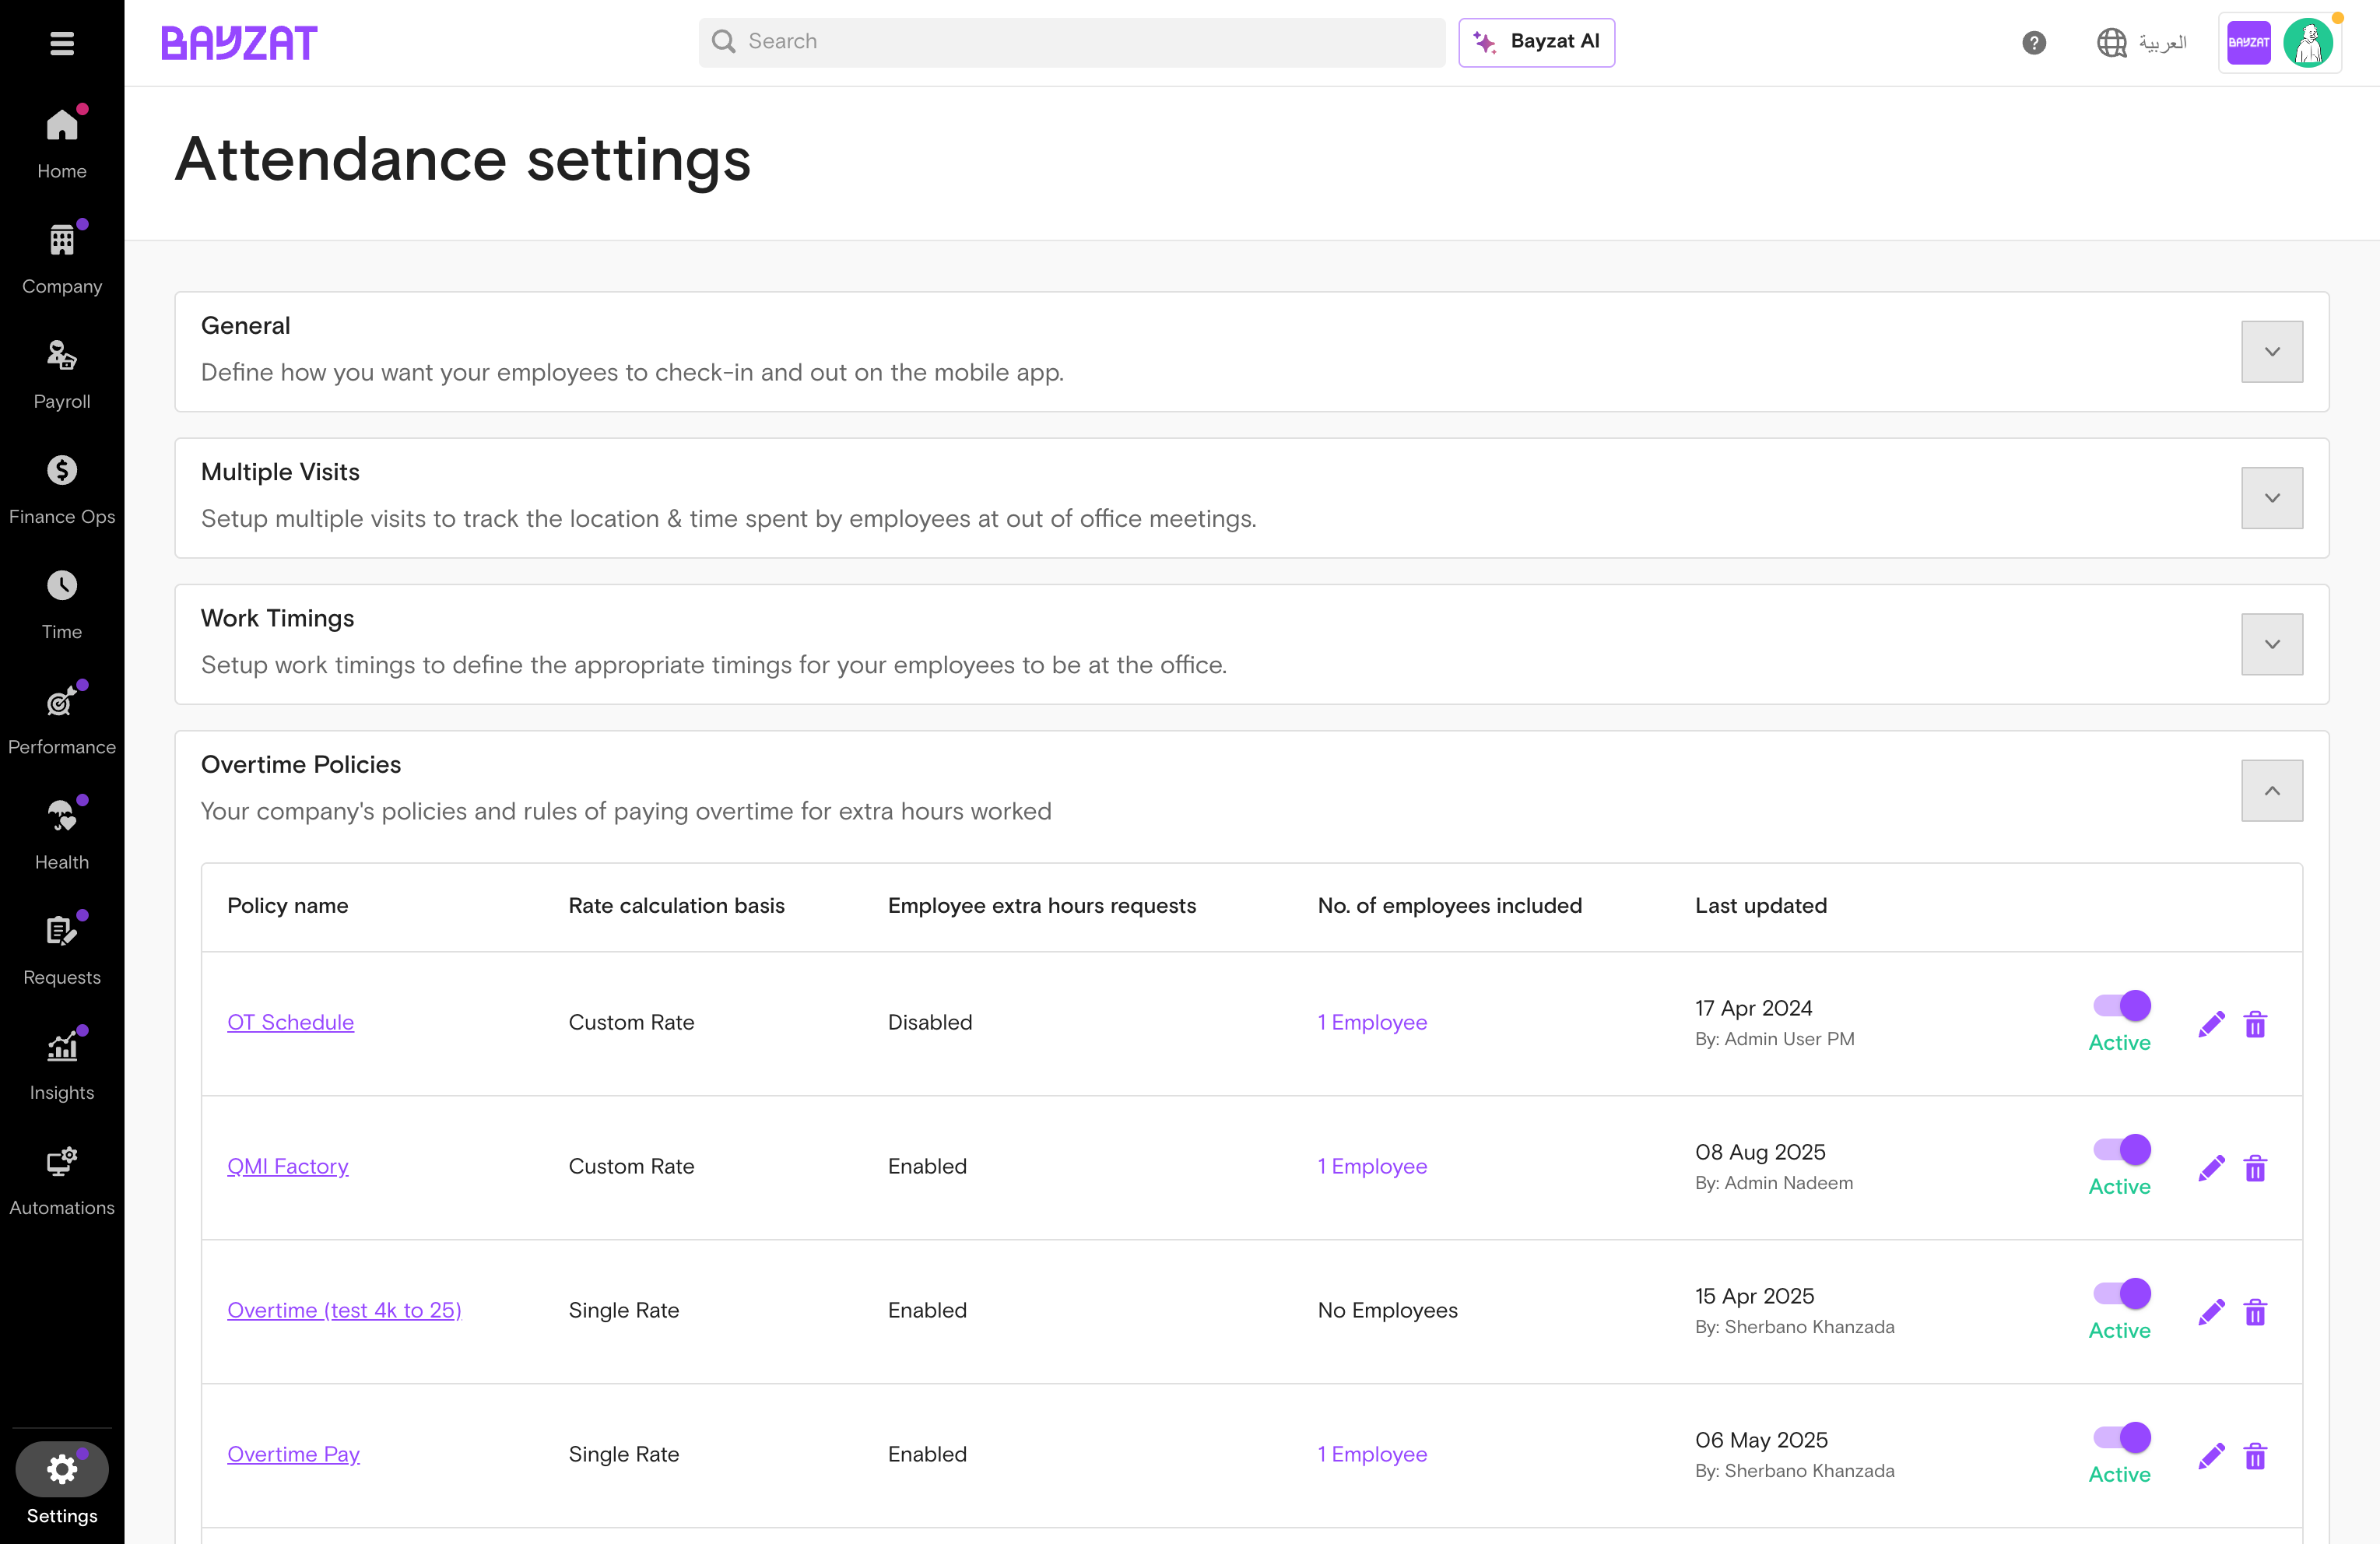Expand the Work Timings section

2272,644
